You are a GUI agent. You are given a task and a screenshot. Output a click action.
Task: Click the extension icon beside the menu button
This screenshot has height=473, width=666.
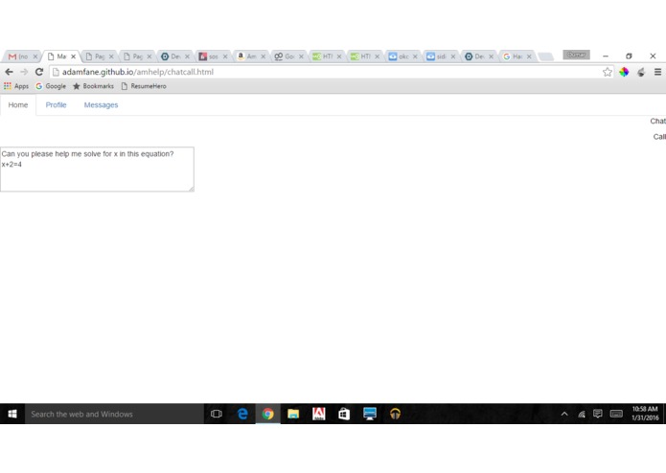[640, 72]
